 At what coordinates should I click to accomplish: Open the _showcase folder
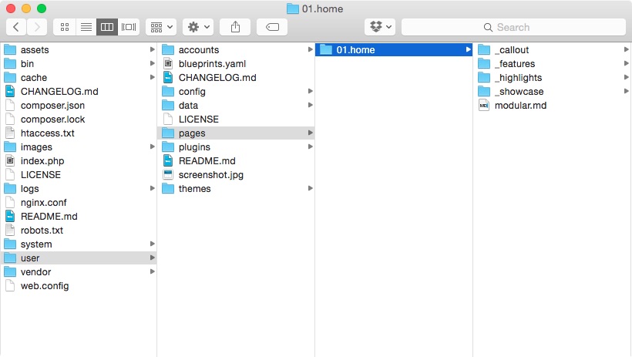point(519,92)
